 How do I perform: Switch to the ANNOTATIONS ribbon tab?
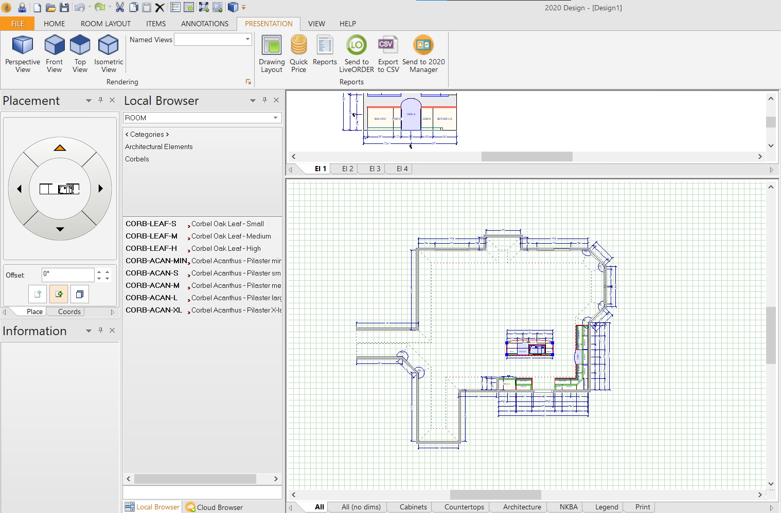coord(204,24)
